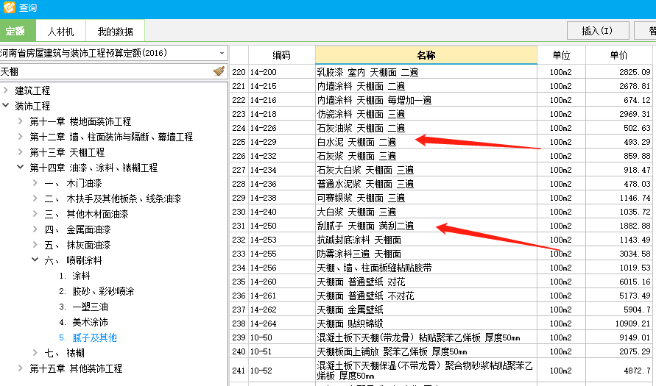Collapse the 装饰工程 tree node

coord(5,106)
